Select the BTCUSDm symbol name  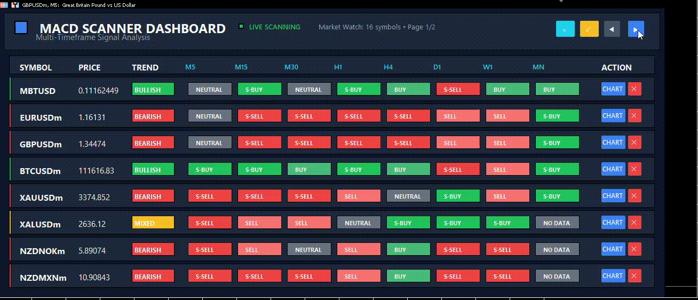click(40, 171)
